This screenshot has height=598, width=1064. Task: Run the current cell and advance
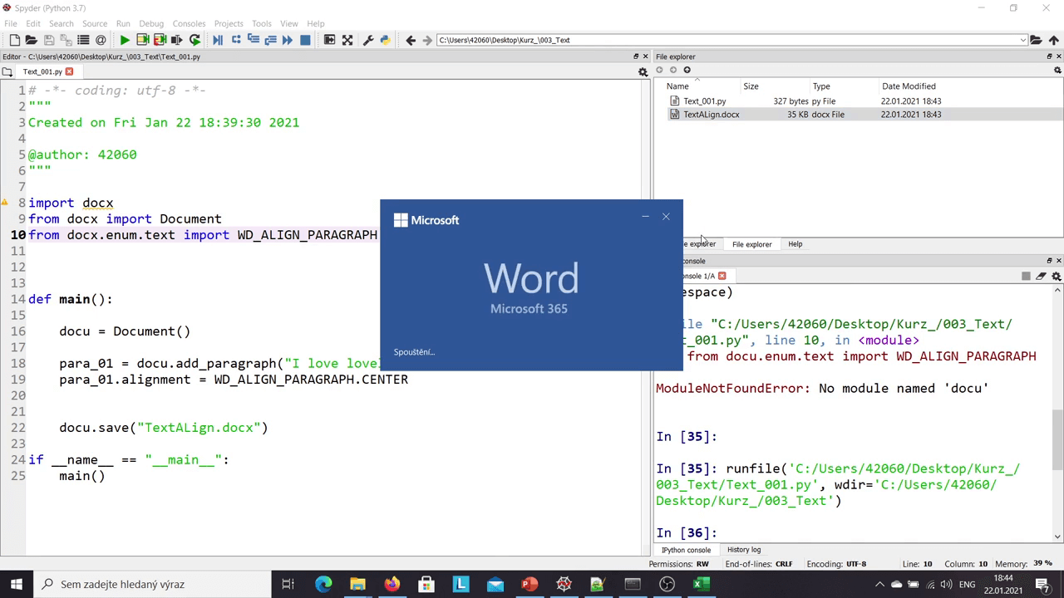coord(160,40)
